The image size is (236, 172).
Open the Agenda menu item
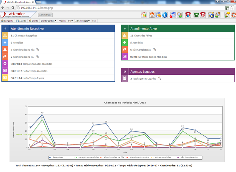click(x=21, y=21)
